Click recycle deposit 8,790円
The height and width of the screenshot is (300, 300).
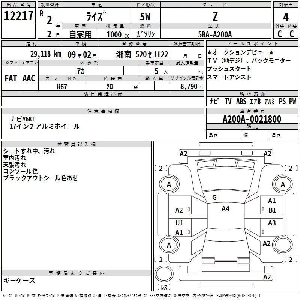tap(192, 87)
